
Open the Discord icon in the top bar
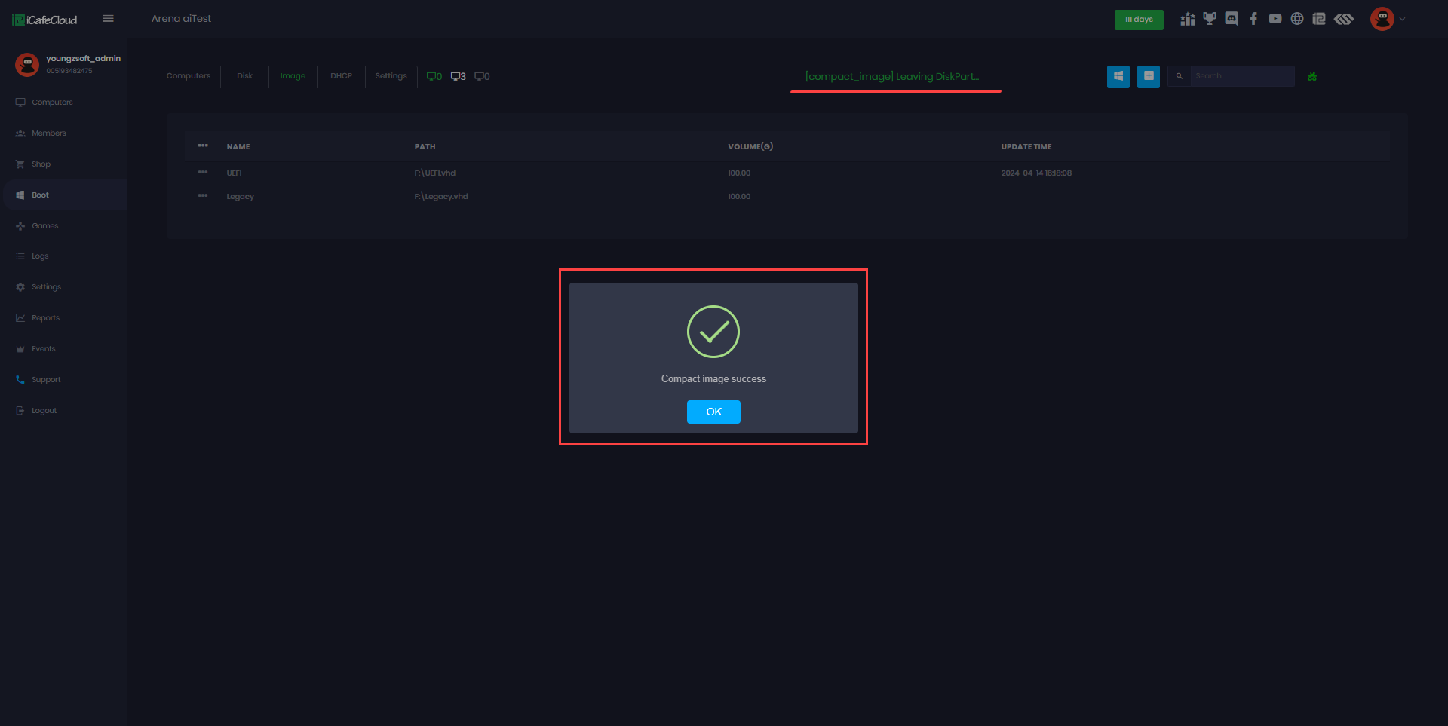pyautogui.click(x=1232, y=18)
